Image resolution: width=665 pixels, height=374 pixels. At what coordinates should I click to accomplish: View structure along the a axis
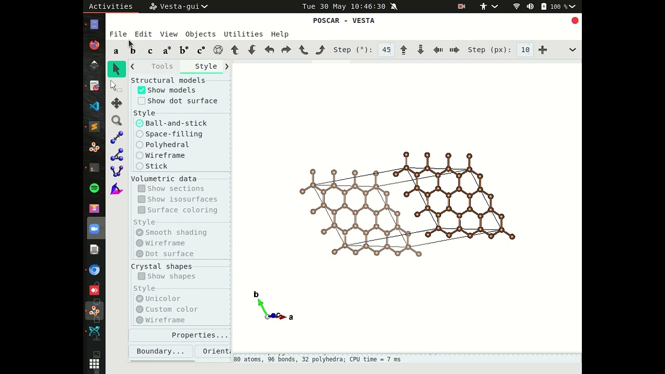[116, 50]
